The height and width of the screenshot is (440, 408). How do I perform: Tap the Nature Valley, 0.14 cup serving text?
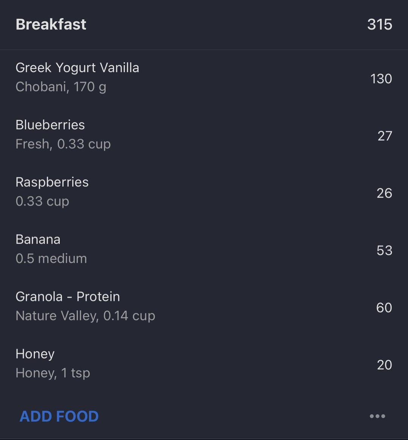[85, 316]
